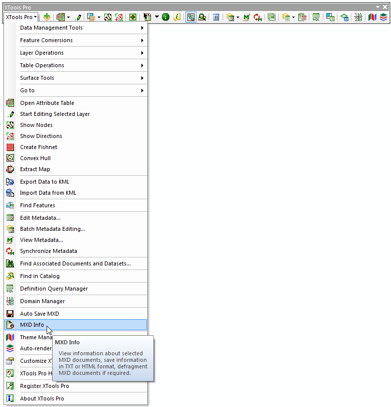Click the cursor with table toolbar icon
Image resolution: width=391 pixels, height=407 pixels.
tap(147, 17)
